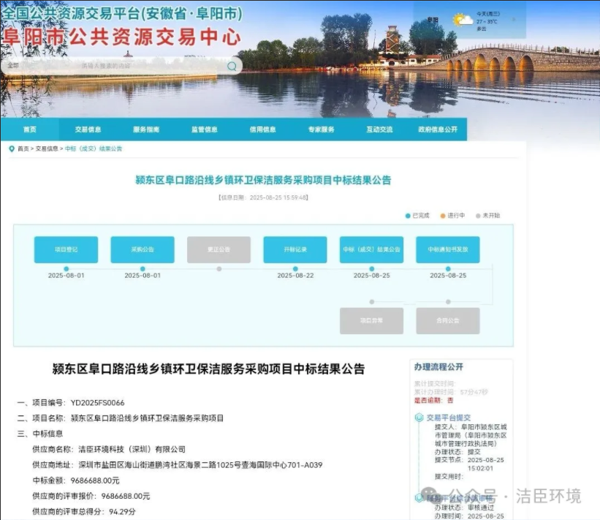View the 开标记录 step

pyautogui.click(x=295, y=249)
